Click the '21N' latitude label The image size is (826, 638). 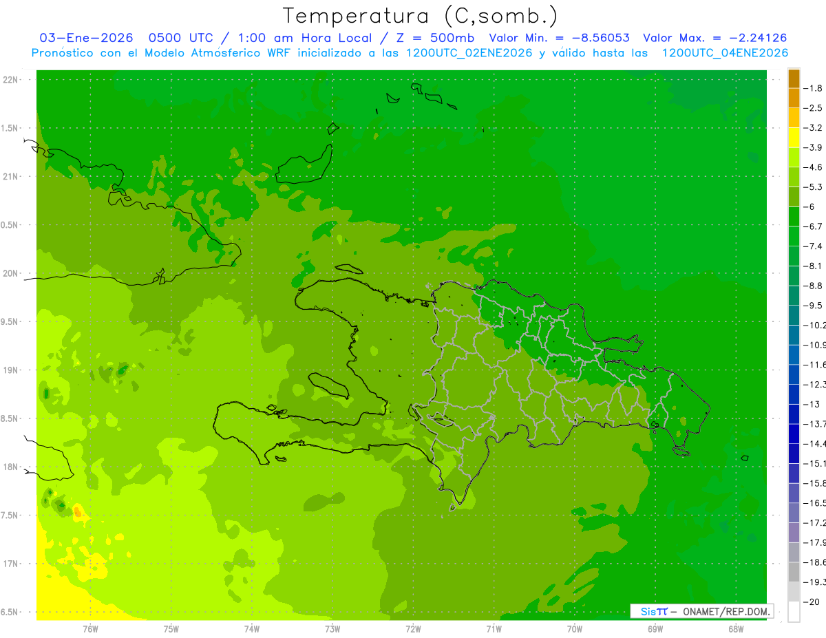10,176
